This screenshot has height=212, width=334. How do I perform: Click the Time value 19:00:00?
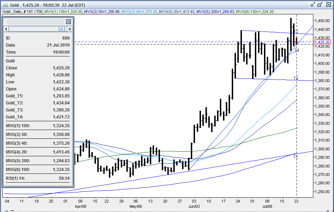point(61,52)
